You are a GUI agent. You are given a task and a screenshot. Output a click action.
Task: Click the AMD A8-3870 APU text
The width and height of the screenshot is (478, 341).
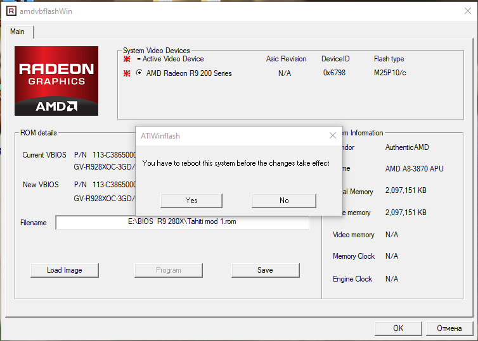click(414, 169)
